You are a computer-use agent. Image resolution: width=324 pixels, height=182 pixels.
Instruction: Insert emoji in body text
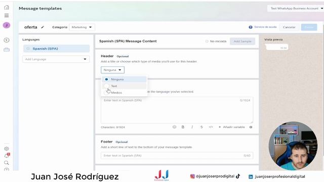174,127
